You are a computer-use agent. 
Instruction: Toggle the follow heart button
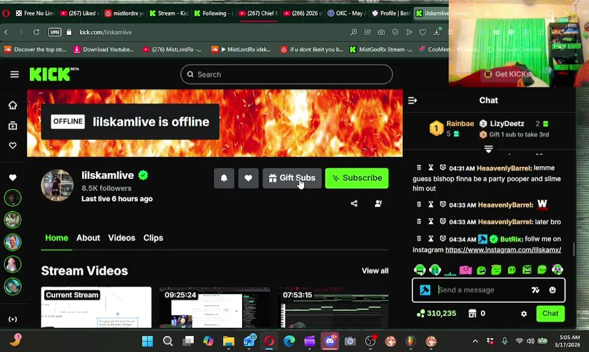248,178
